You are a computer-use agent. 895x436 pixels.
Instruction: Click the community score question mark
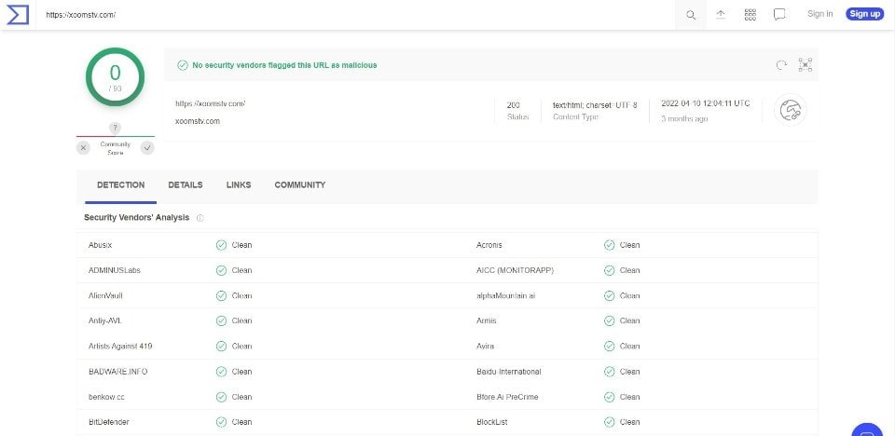pos(116,128)
